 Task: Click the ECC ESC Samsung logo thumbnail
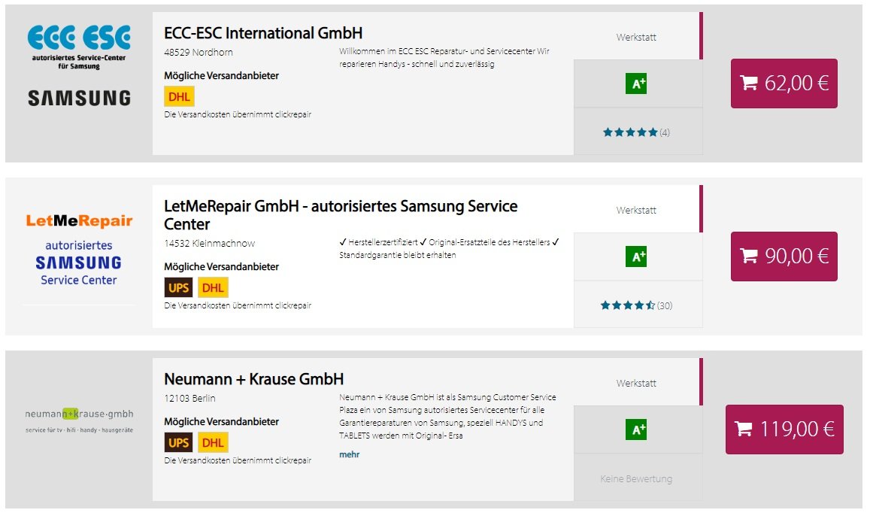[x=80, y=65]
